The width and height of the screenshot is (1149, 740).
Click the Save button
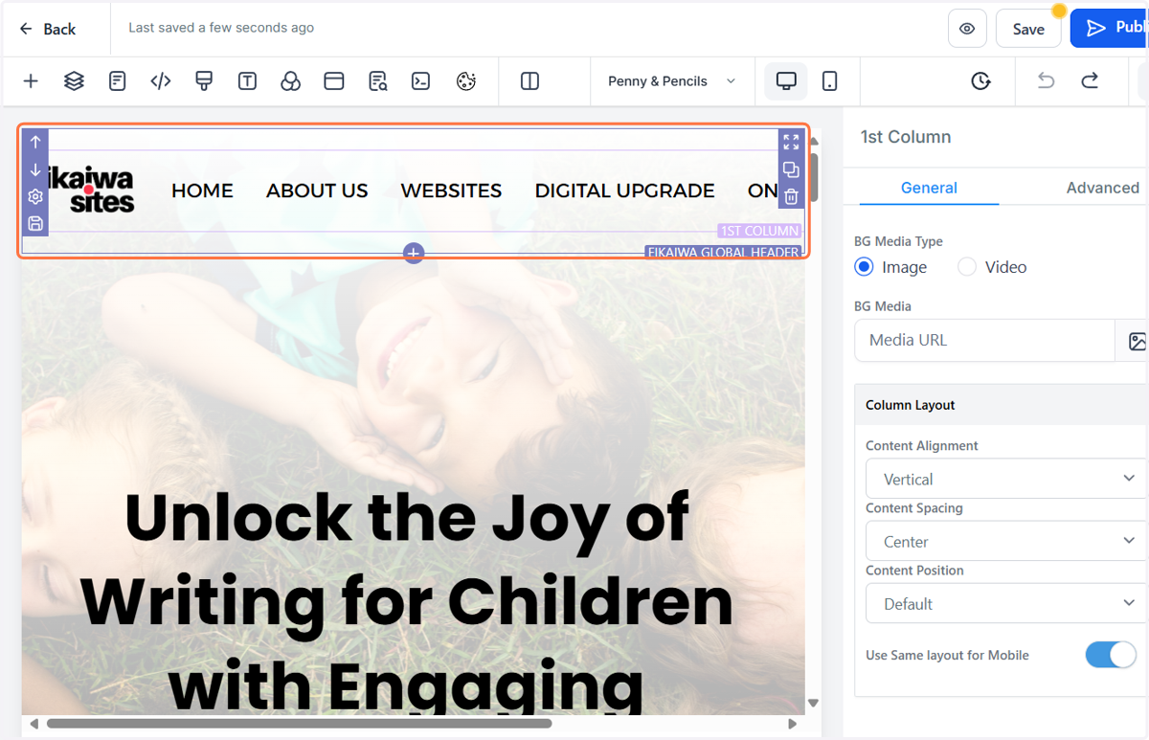[x=1028, y=29]
